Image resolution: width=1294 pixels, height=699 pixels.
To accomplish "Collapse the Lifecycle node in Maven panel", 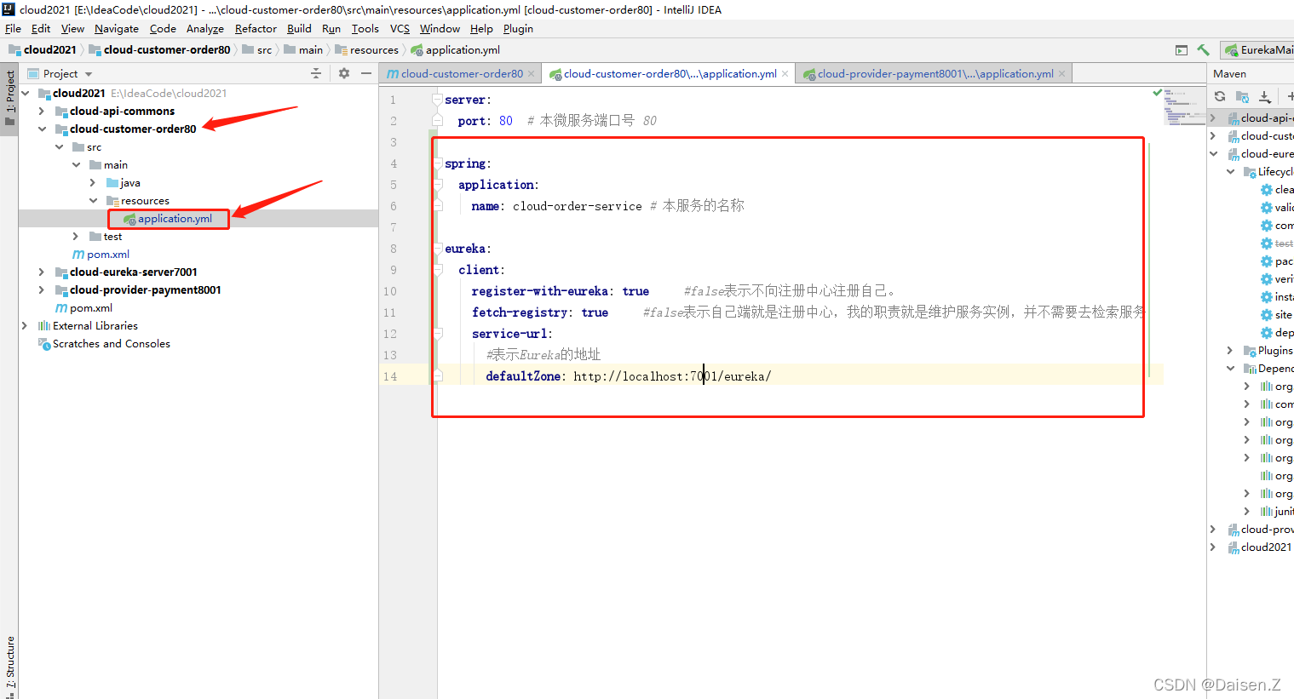I will (x=1230, y=171).
